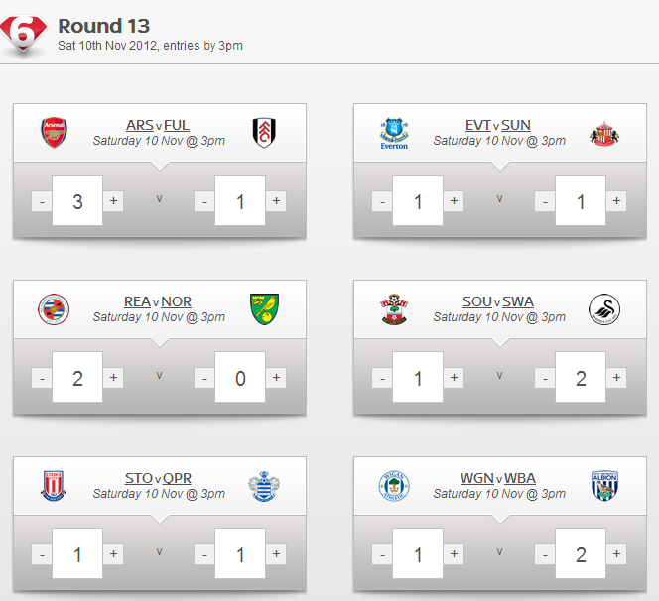Click the Fulham club crest
The width and height of the screenshot is (659, 601).
tap(265, 133)
